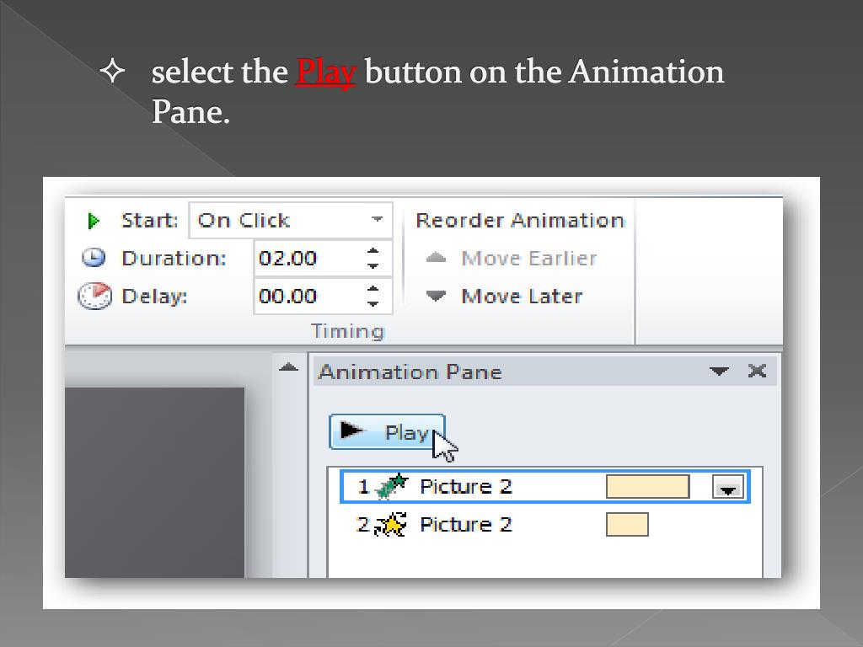The height and width of the screenshot is (647, 863).
Task: Select the Duration value field
Action: (303, 258)
